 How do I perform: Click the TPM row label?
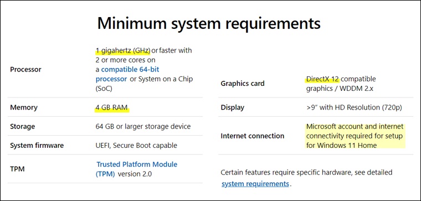[18, 169]
